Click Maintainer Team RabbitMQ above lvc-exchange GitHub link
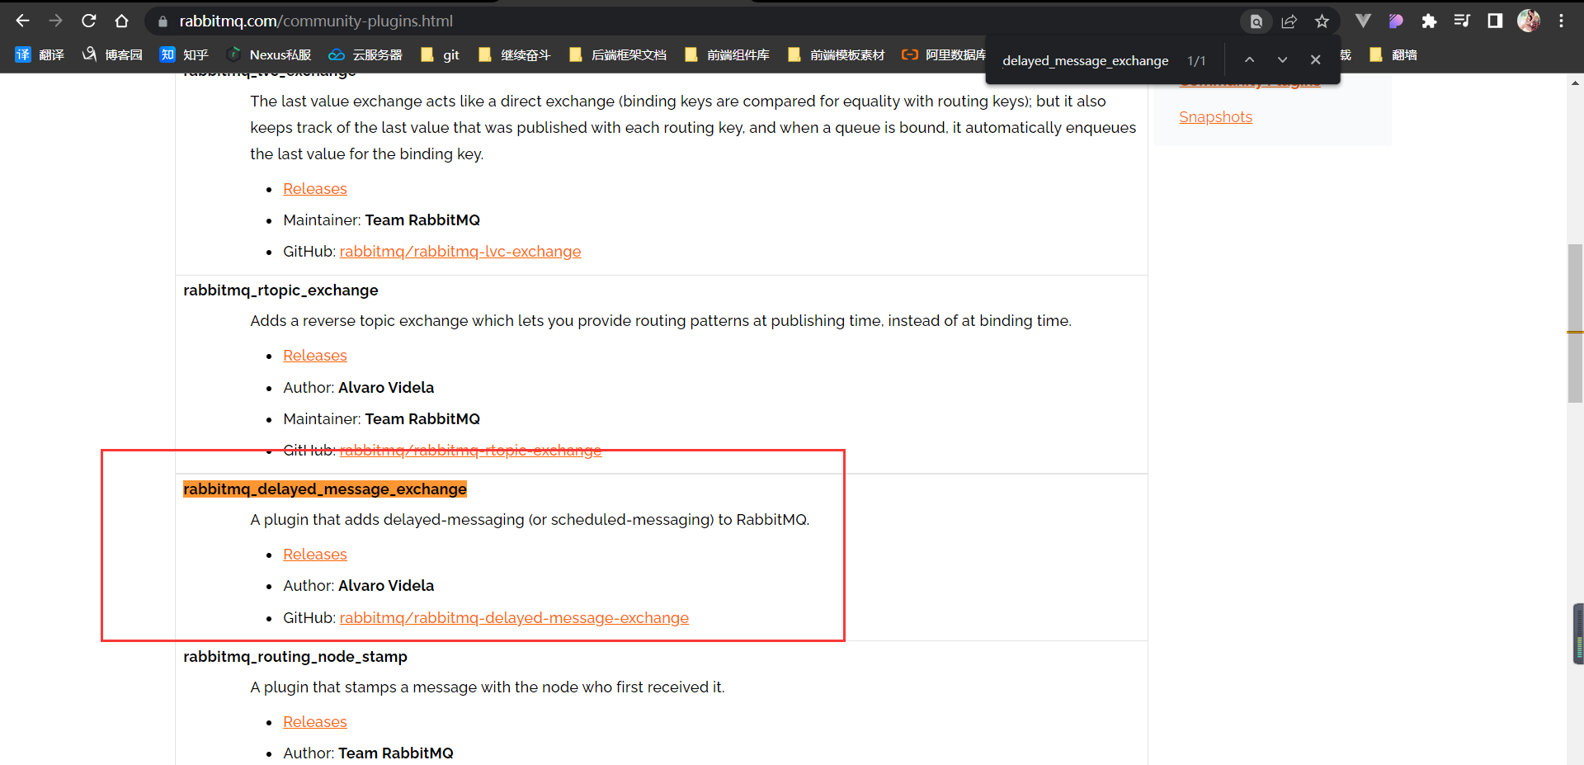The image size is (1584, 765). pos(381,220)
